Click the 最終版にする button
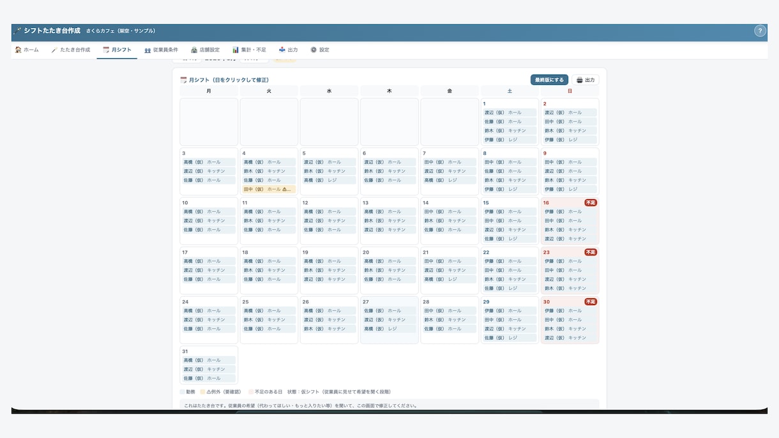Viewport: 779px width, 438px height. [x=549, y=80]
